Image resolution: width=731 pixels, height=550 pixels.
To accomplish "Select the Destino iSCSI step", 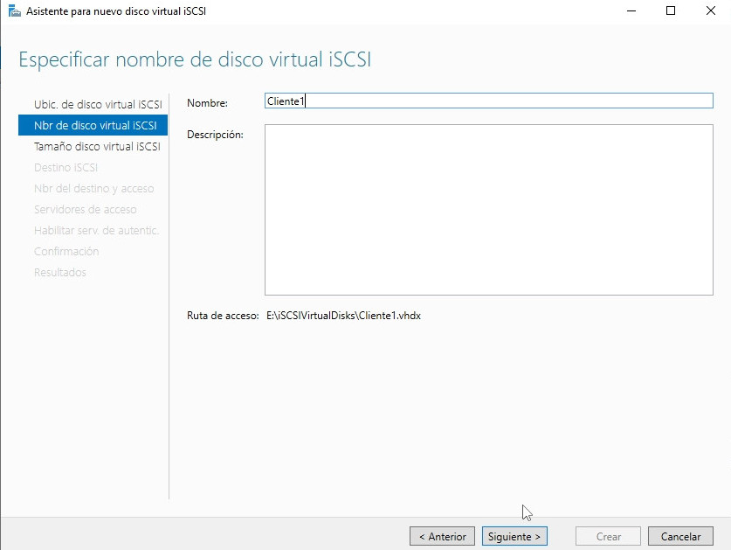I will pos(66,167).
